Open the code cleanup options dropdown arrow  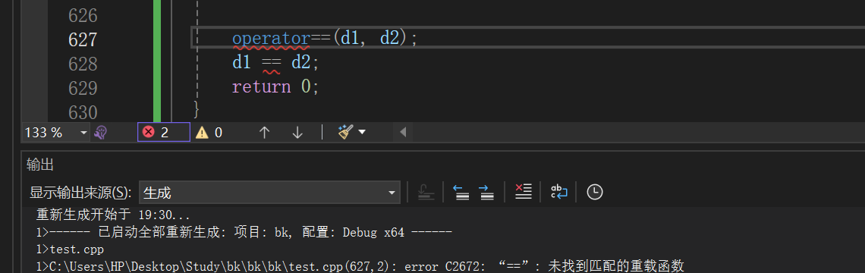coord(362,133)
